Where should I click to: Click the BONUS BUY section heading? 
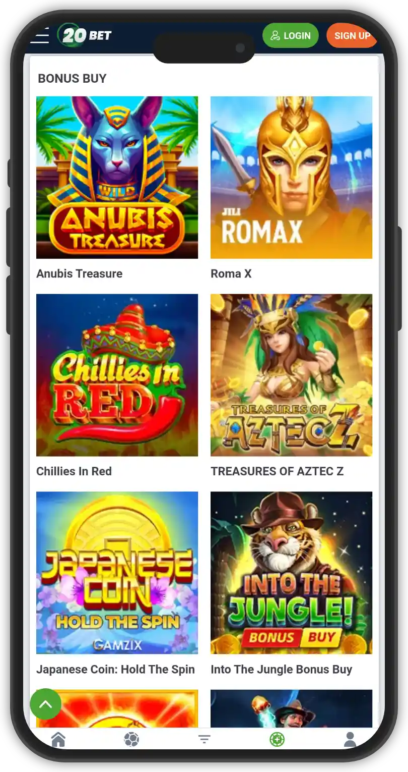72,78
